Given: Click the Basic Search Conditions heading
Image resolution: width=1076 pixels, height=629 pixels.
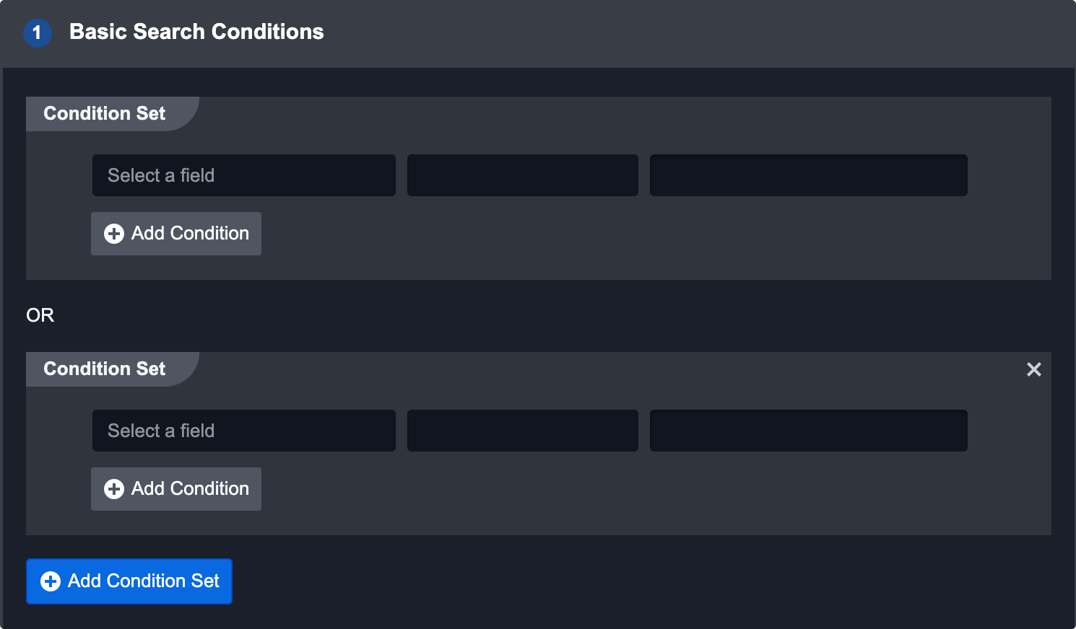Looking at the screenshot, I should (x=196, y=32).
